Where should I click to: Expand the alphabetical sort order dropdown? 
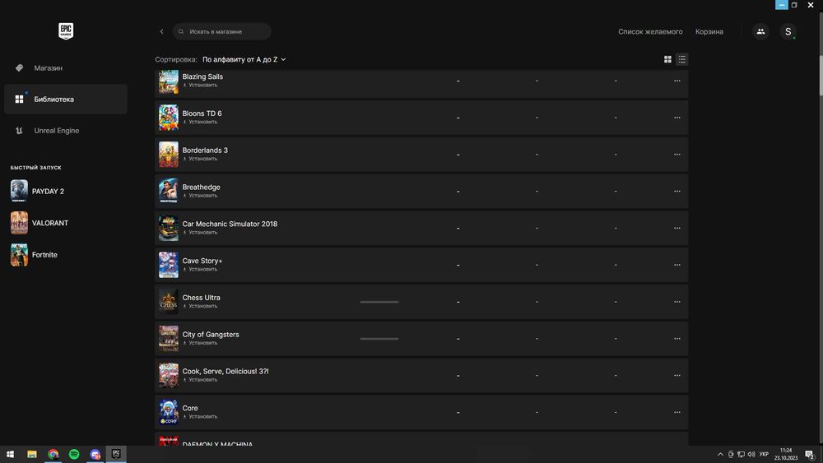tap(244, 59)
